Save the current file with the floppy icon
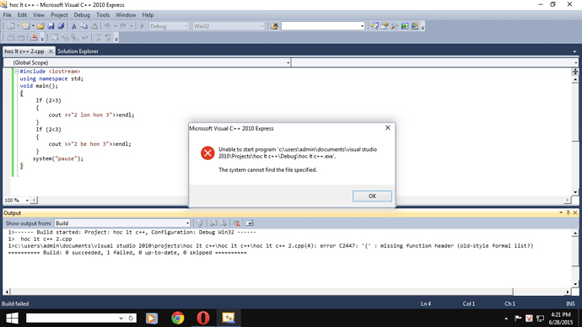This screenshot has height=327, width=582. [x=51, y=26]
